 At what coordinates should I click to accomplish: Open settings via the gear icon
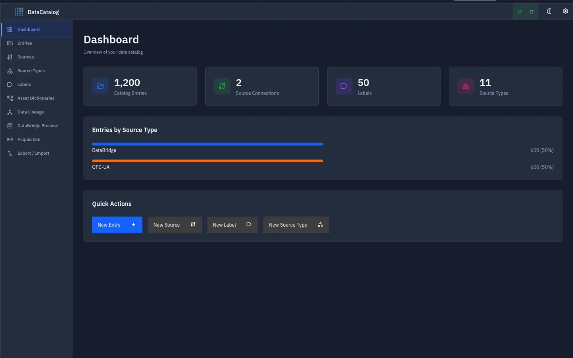coord(565,12)
